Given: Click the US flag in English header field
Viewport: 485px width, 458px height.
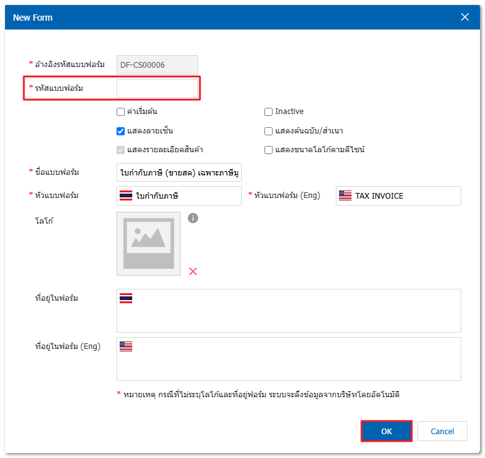Looking at the screenshot, I should [345, 195].
